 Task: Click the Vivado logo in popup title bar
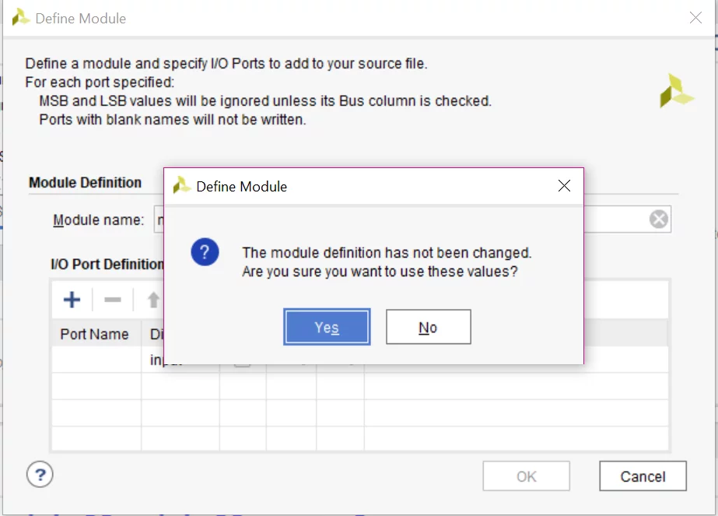click(x=182, y=186)
